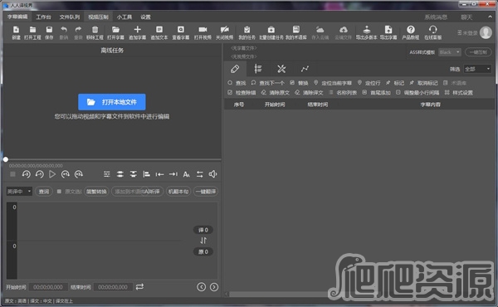Open the 小工具 menu tab
Image resolution: width=498 pixels, height=307 pixels.
coord(124,17)
